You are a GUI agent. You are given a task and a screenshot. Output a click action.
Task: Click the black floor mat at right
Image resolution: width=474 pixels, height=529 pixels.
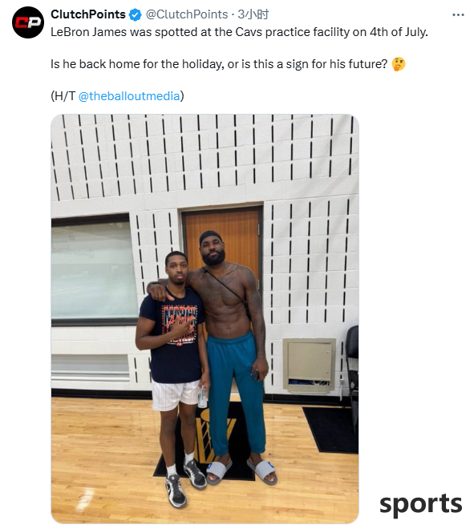click(331, 429)
